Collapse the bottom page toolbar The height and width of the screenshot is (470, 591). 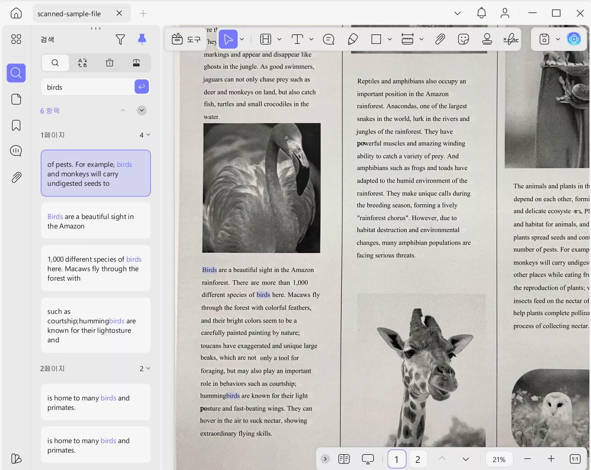[x=325, y=459]
